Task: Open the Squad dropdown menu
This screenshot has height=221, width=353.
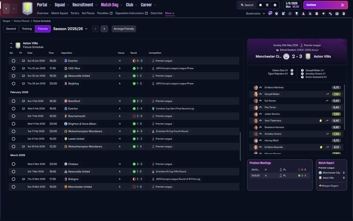Action: pos(62,5)
